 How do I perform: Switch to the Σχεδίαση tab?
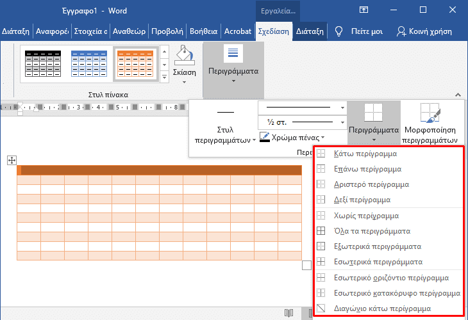click(x=273, y=31)
